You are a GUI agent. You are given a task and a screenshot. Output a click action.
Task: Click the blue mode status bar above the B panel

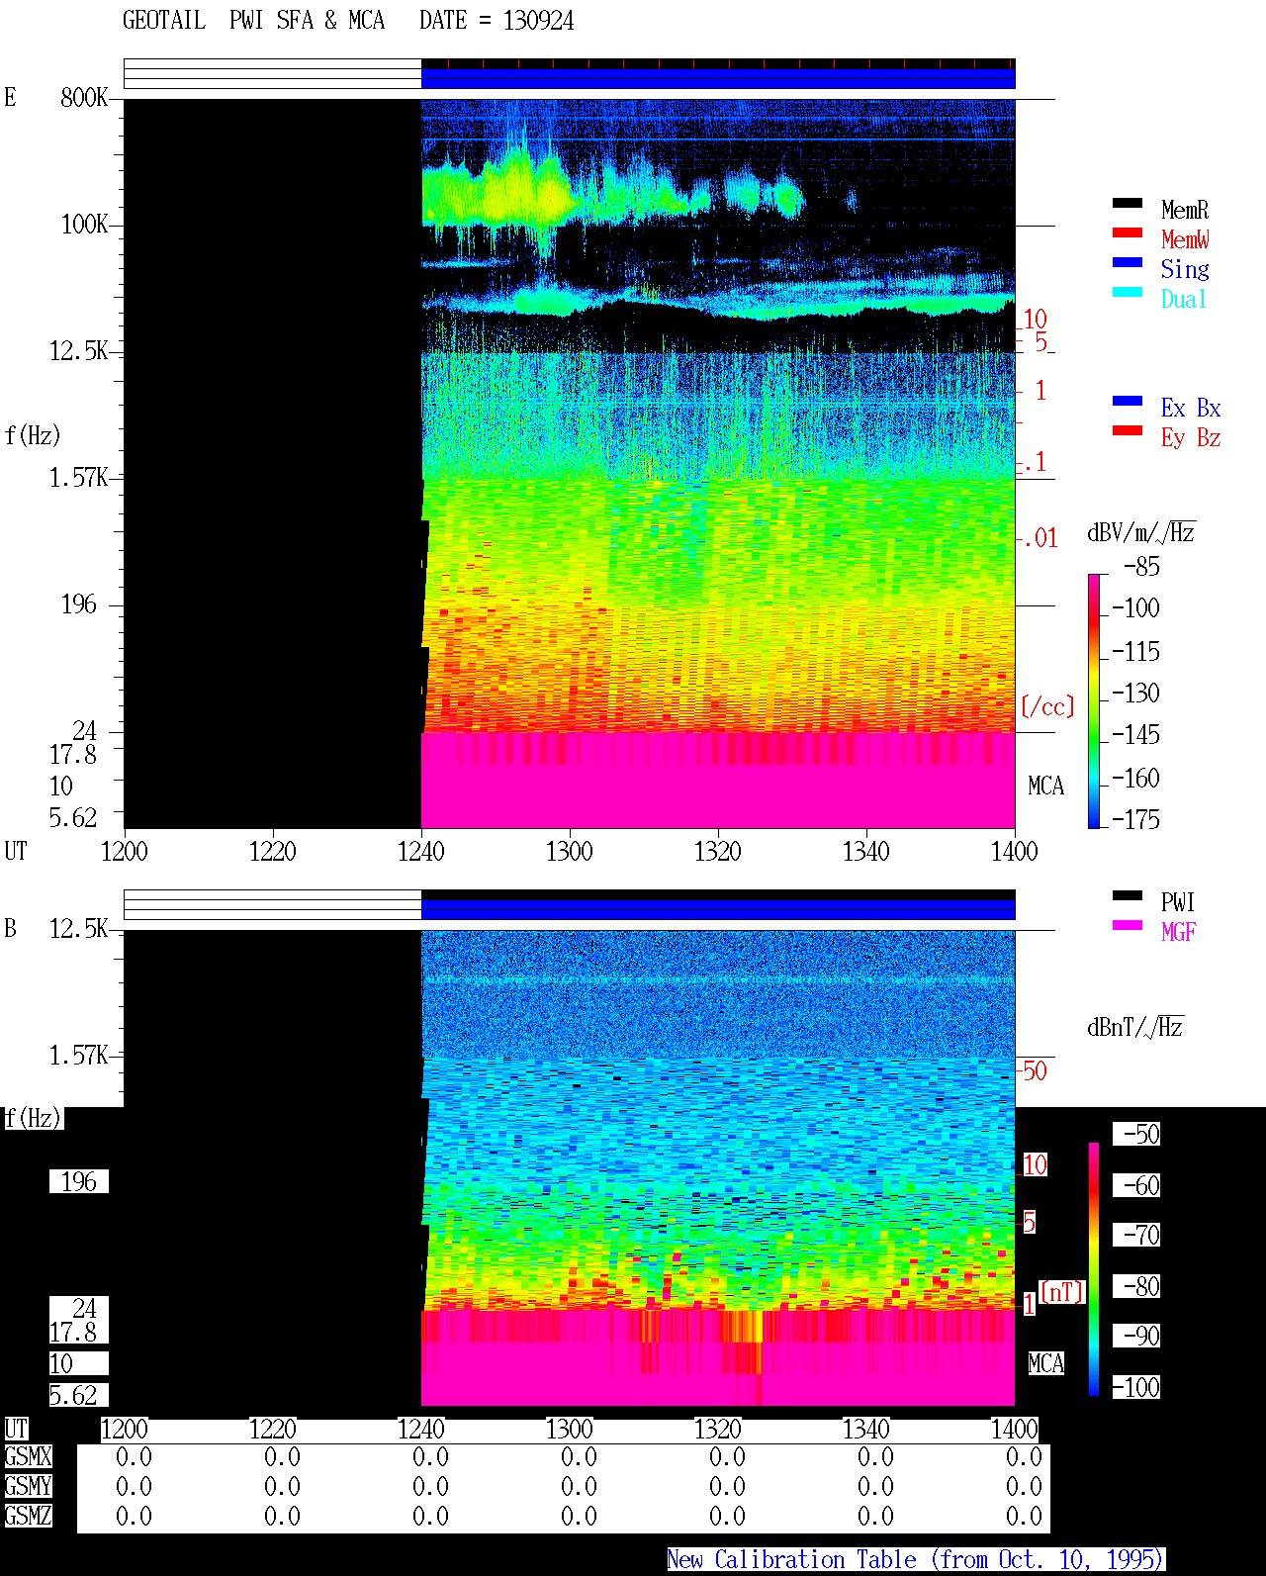pos(718,909)
